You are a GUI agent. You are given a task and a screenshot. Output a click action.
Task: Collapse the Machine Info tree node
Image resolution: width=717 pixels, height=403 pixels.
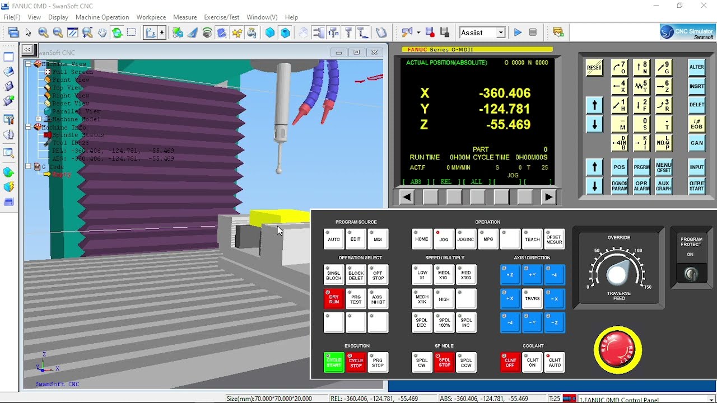tap(28, 128)
